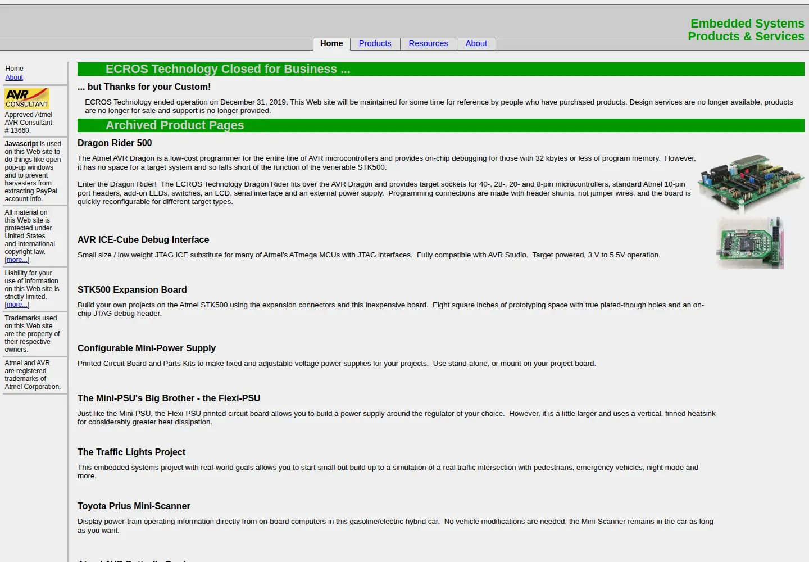Screen dimensions: 809x562
Task: Click the Embedded Systems Products & Services title
Action: [x=746, y=30]
